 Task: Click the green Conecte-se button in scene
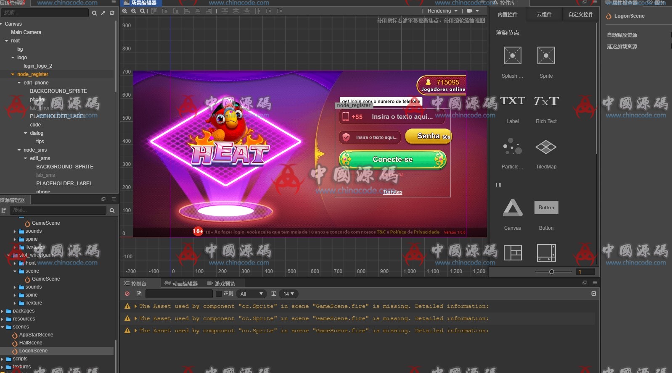tap(392, 160)
